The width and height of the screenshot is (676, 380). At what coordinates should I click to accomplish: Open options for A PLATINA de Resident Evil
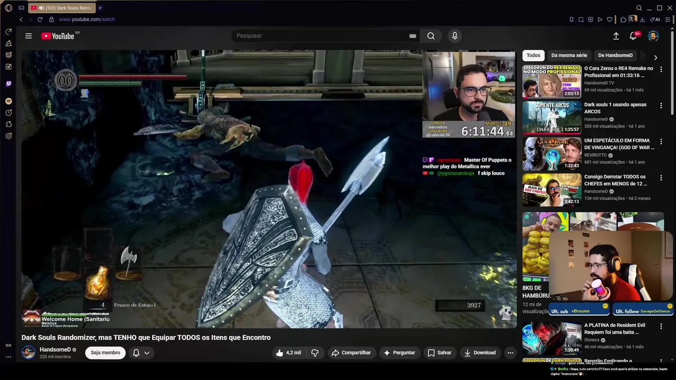(661, 326)
